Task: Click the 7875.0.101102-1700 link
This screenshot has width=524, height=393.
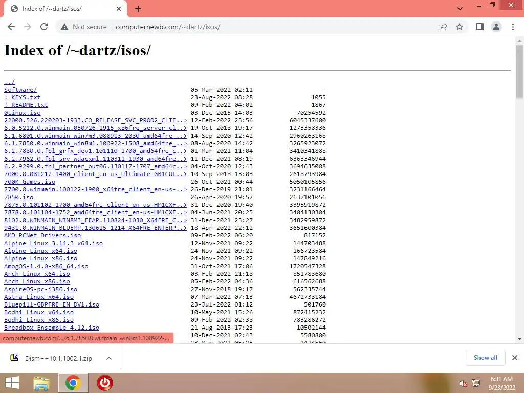Action: point(96,205)
